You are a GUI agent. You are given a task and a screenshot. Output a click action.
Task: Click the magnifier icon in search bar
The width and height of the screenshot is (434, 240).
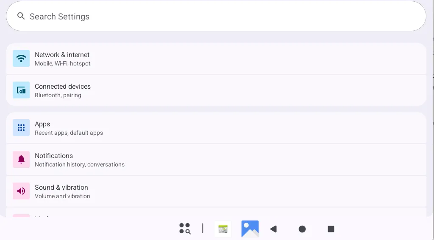[x=21, y=16]
